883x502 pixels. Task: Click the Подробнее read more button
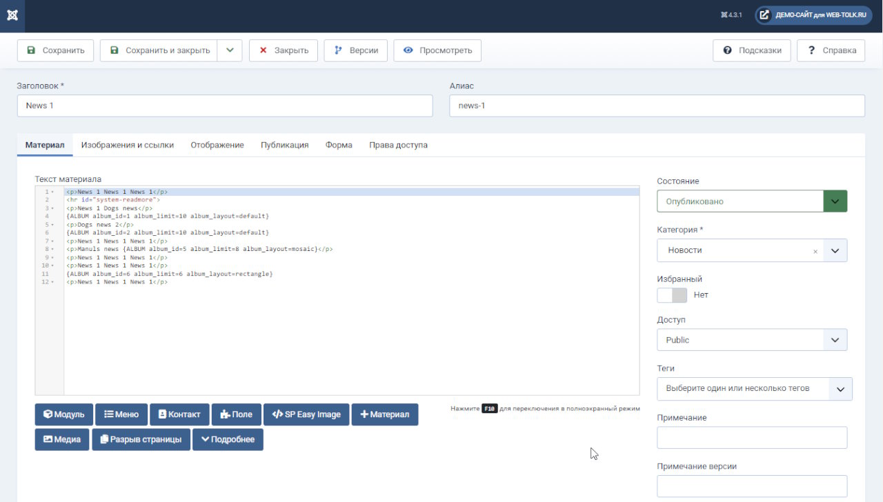[x=228, y=439]
